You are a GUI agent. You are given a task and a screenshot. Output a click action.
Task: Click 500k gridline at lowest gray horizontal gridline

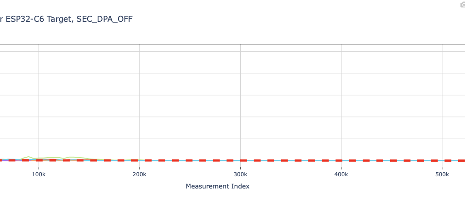pos(442,139)
